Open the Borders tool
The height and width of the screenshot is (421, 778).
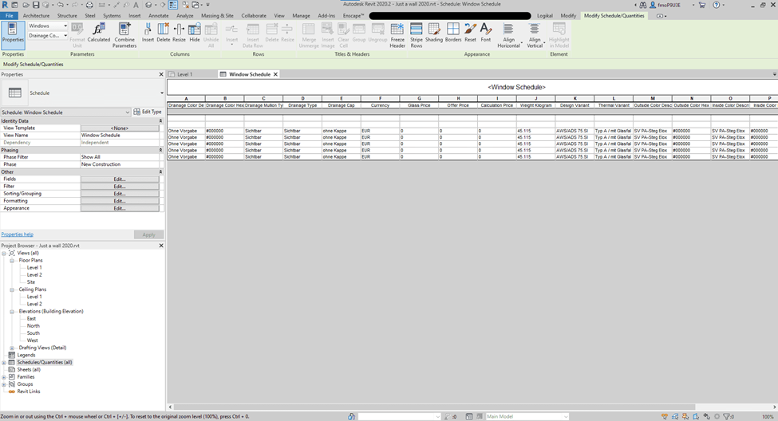pyautogui.click(x=453, y=33)
